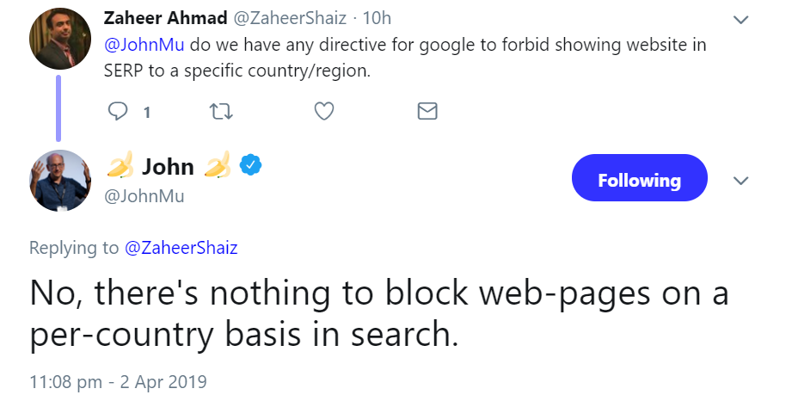This screenshot has height=401, width=792.
Task: Click the @JohnMu handle under John
Action: point(144,196)
